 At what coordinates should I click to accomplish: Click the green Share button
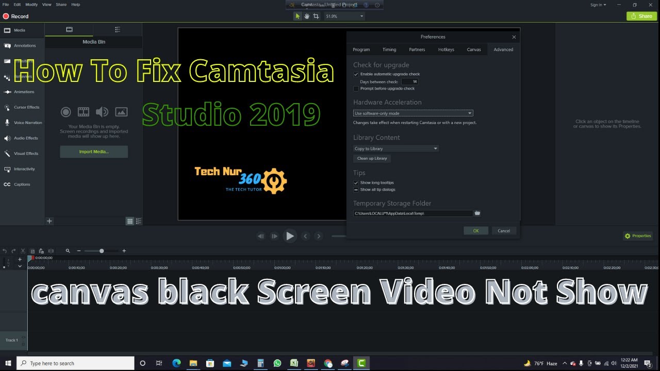point(641,16)
